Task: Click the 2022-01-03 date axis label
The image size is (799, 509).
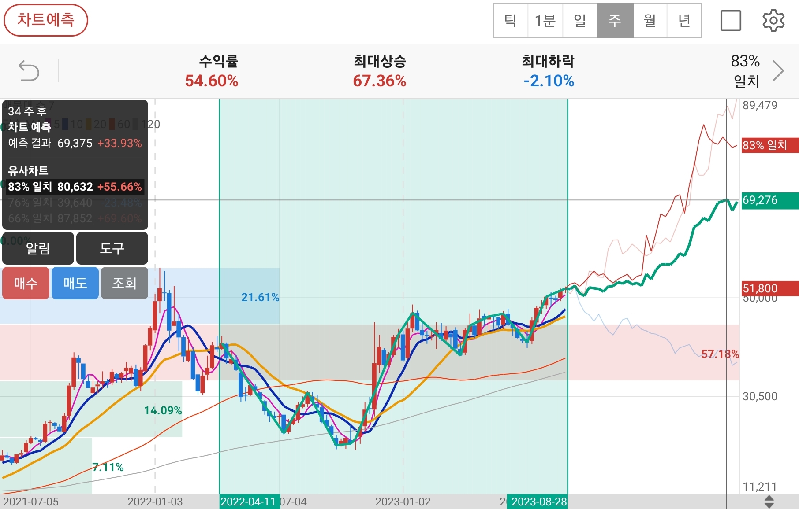Action: [x=155, y=502]
